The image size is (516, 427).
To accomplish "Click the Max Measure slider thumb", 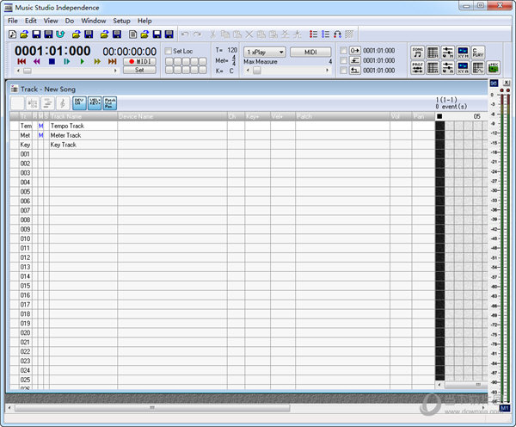I will point(257,71).
